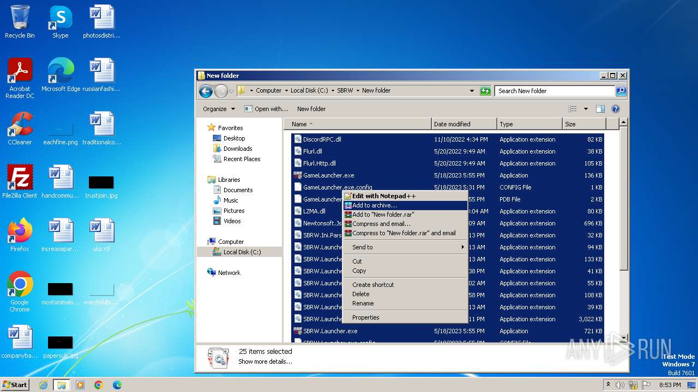Click the New folder toolbar button
The height and width of the screenshot is (392, 698).
311,109
